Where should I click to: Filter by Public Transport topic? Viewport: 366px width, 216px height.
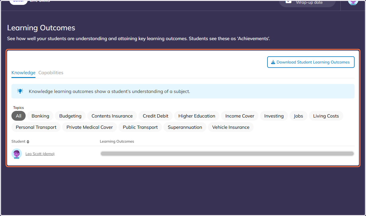coord(140,127)
